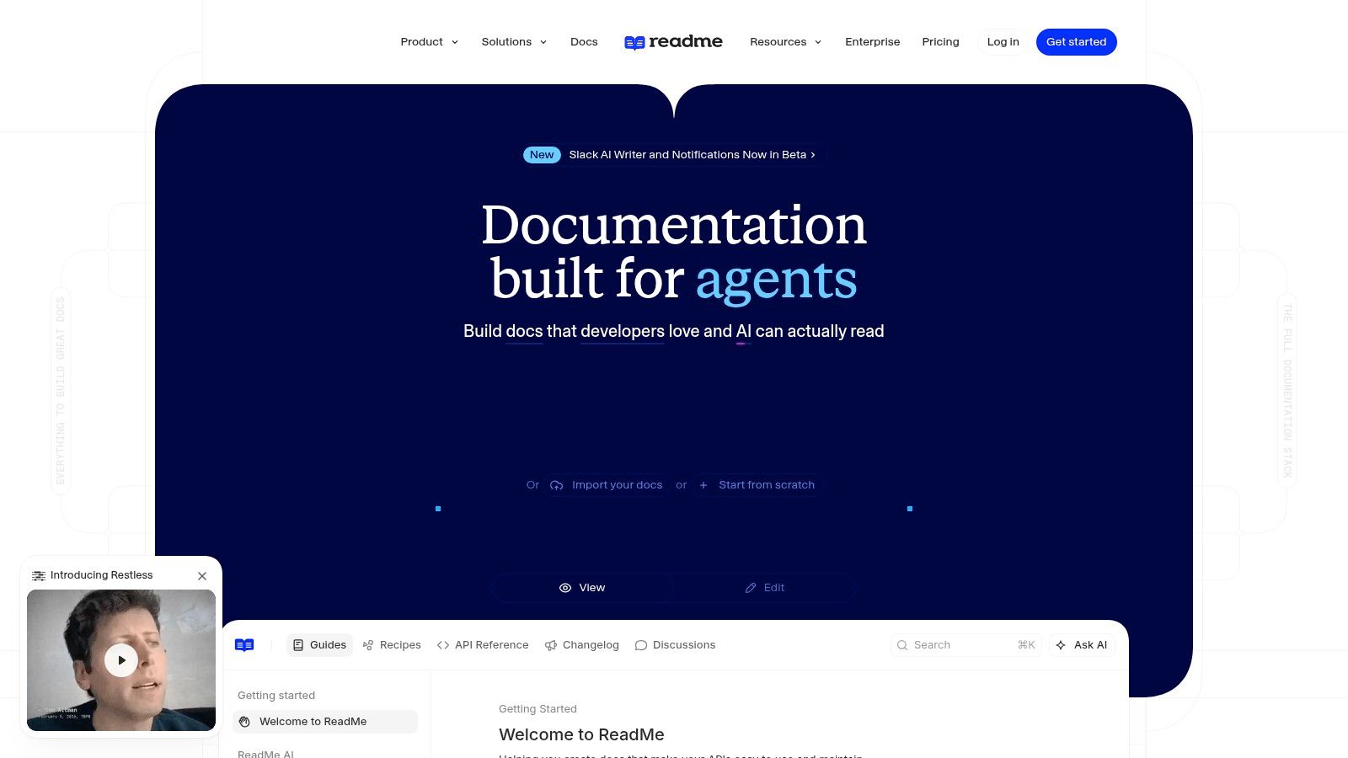The height and width of the screenshot is (758, 1348).
Task: Select the Recipes tab icon
Action: tap(368, 645)
